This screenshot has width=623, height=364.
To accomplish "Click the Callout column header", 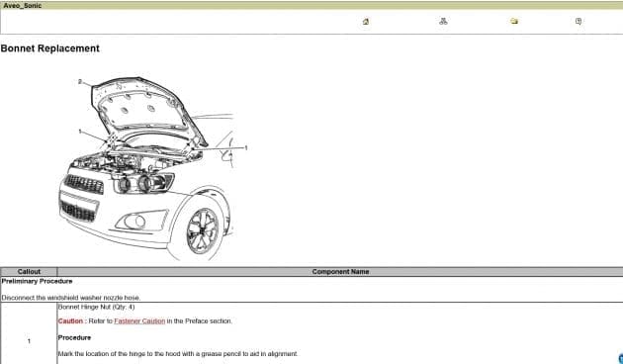I will click(x=29, y=272).
